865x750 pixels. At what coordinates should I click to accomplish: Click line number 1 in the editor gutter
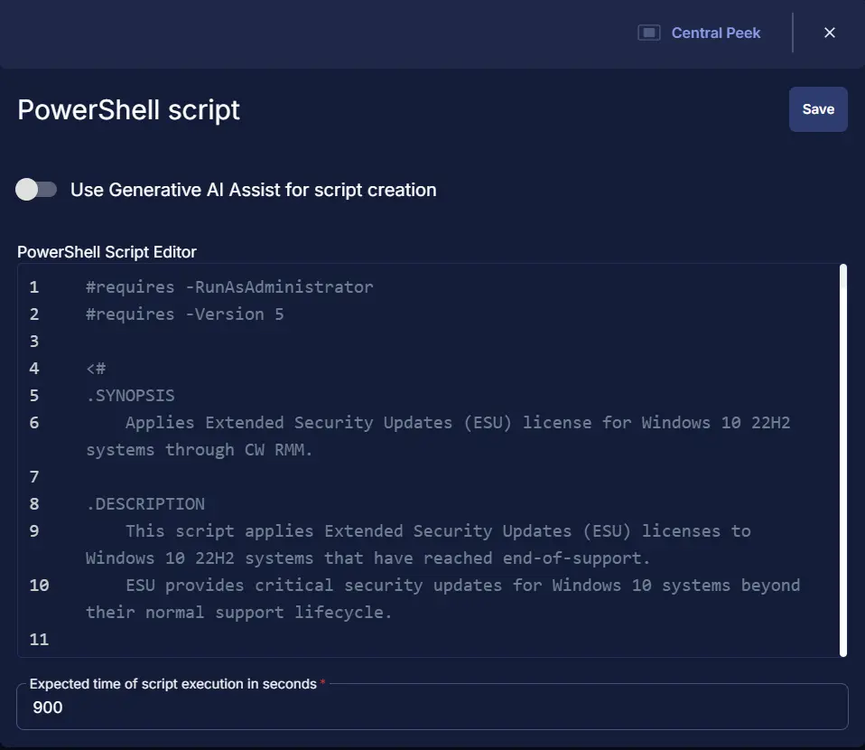coord(33,286)
